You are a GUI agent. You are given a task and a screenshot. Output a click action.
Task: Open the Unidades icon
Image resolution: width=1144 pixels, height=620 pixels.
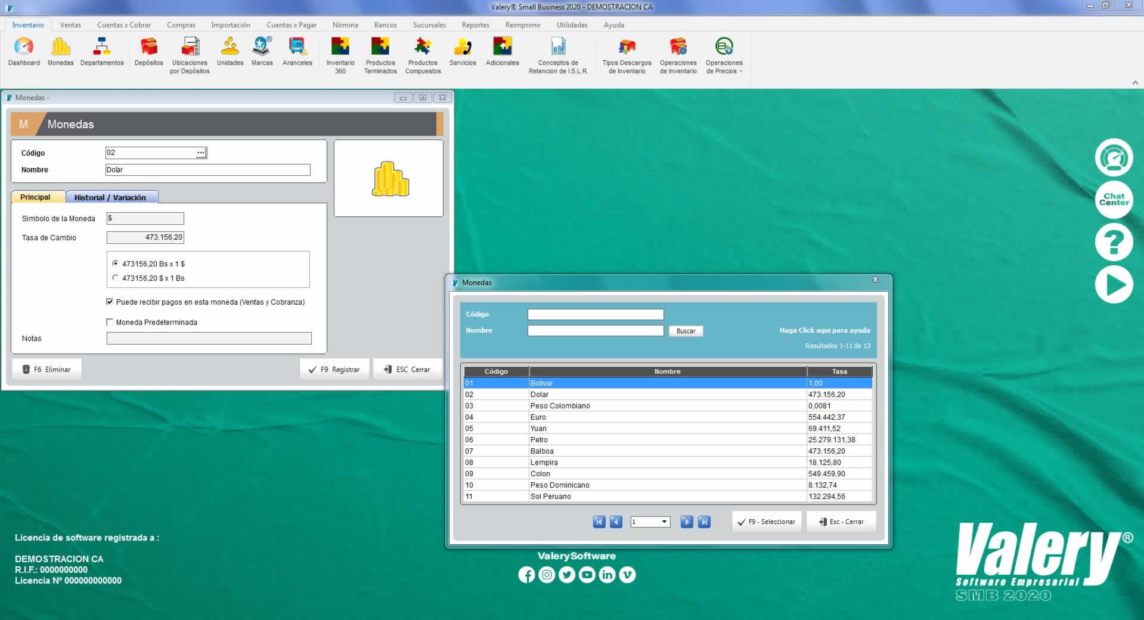tap(230, 52)
